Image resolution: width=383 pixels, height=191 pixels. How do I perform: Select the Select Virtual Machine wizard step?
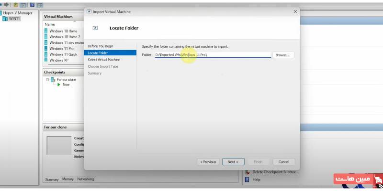[x=104, y=60]
